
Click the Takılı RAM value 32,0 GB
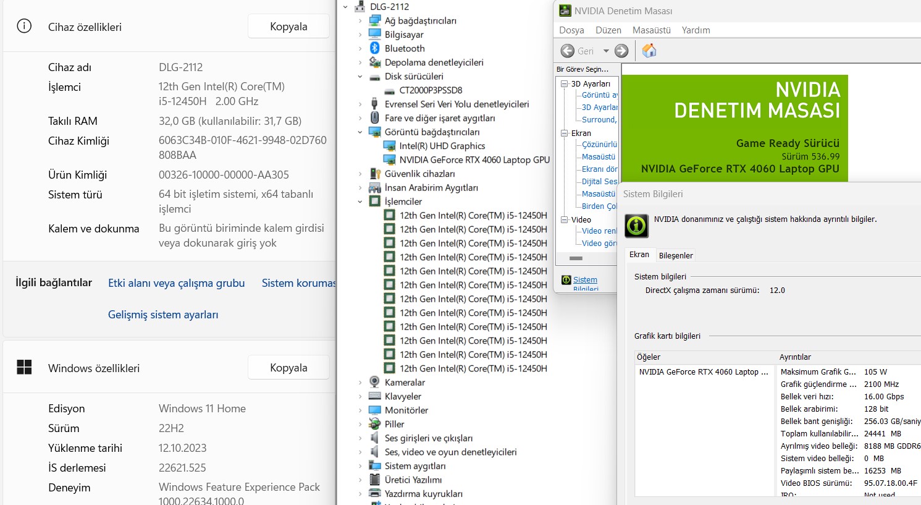point(230,121)
